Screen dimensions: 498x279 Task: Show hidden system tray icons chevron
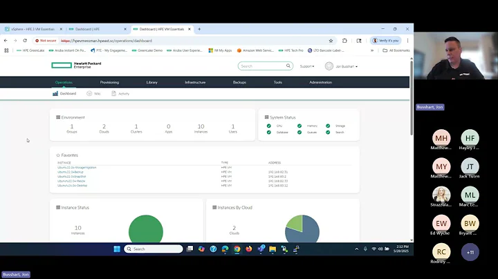[x=357, y=249]
